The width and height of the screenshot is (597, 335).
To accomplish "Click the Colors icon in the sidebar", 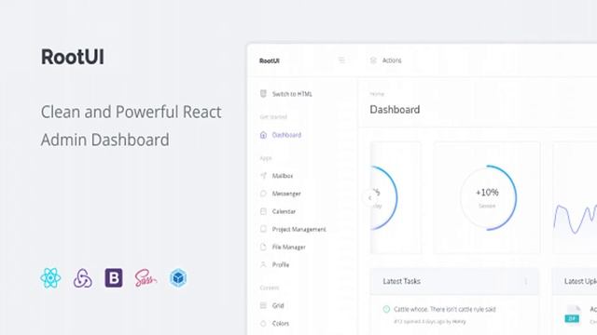I will (x=263, y=323).
